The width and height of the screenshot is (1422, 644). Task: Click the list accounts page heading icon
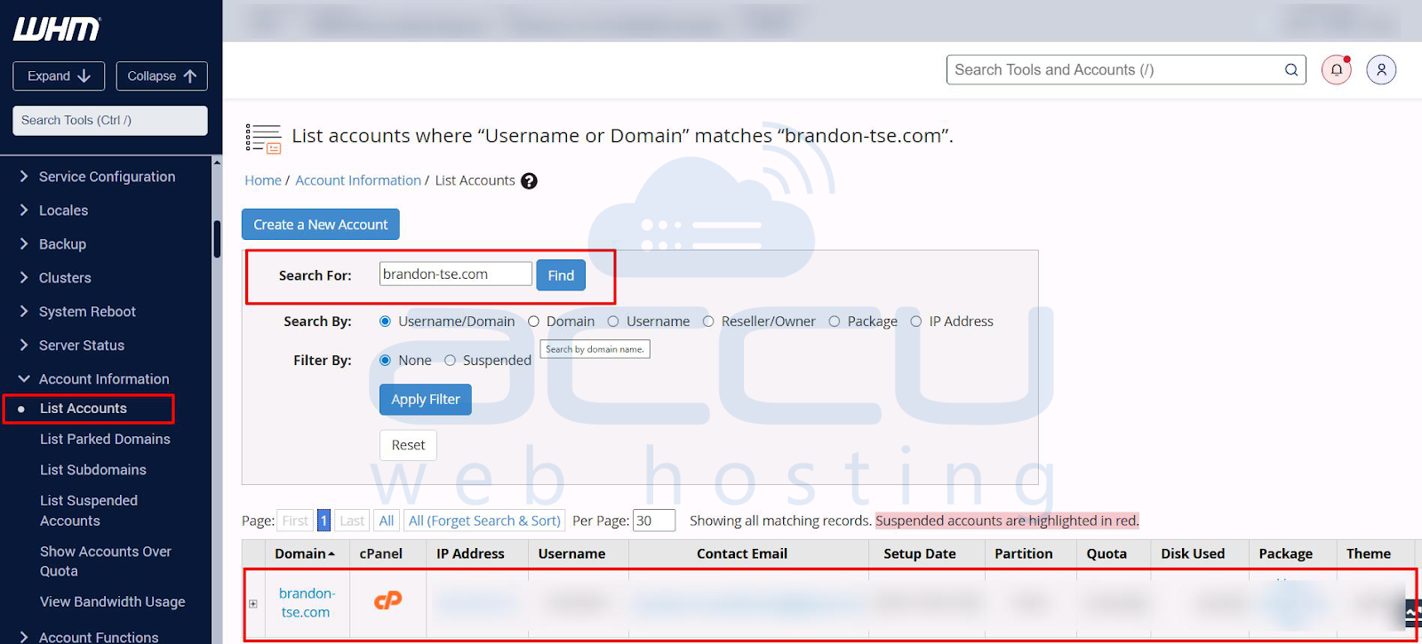pyautogui.click(x=263, y=139)
